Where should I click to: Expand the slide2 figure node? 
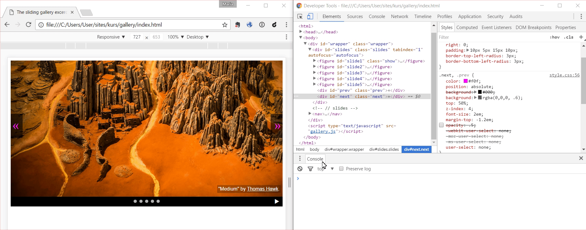pos(314,67)
